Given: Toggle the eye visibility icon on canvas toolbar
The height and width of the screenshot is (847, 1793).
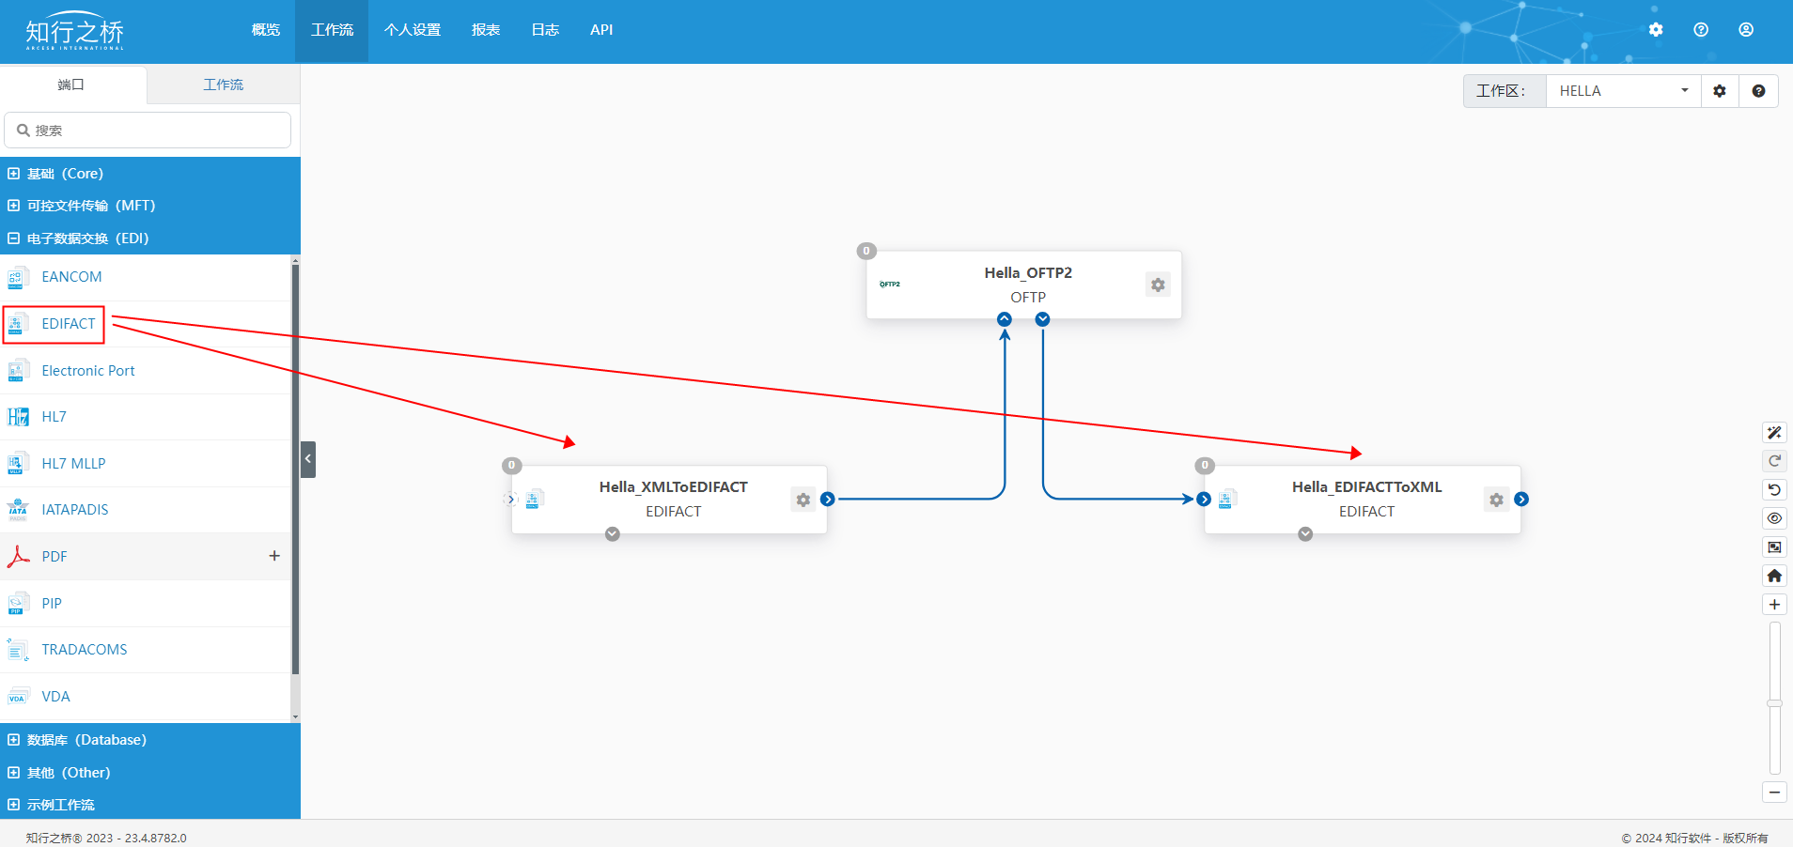Looking at the screenshot, I should [1774, 518].
